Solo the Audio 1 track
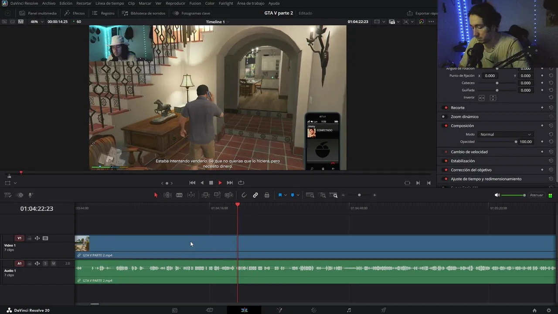Screen dimensions: 558x314 tap(45, 263)
